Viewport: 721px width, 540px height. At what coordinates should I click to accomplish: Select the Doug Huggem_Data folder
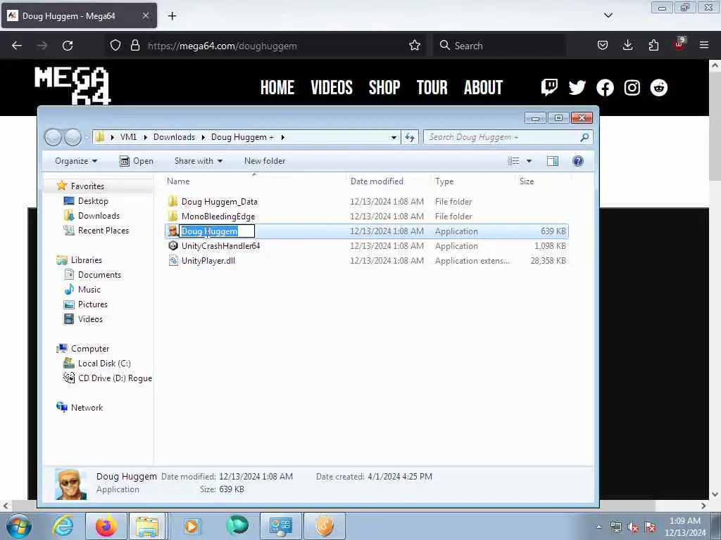[x=220, y=202]
